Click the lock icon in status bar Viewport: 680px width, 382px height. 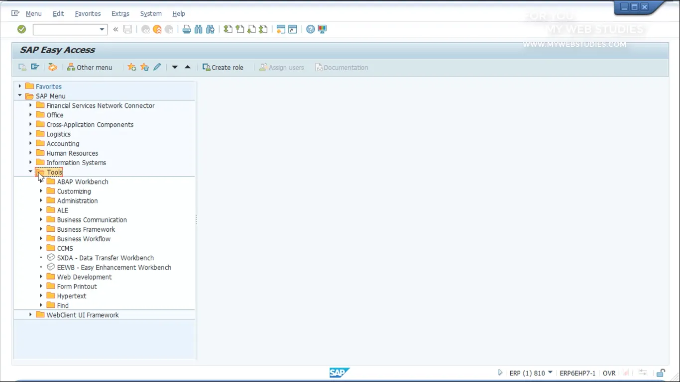tap(661, 373)
